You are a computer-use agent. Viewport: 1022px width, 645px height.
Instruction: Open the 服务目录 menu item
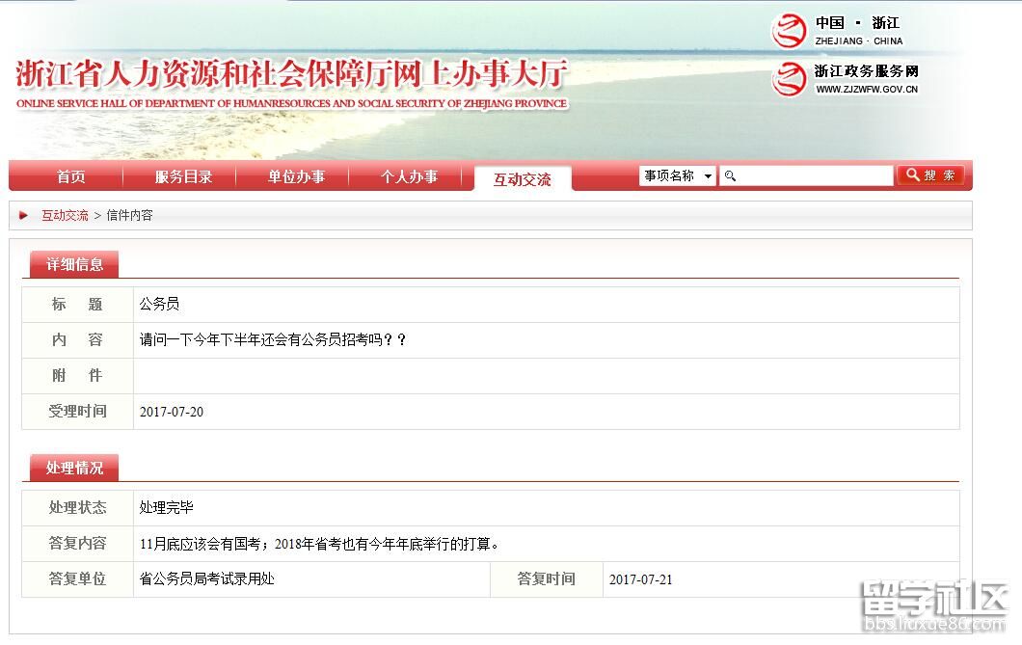point(183,176)
